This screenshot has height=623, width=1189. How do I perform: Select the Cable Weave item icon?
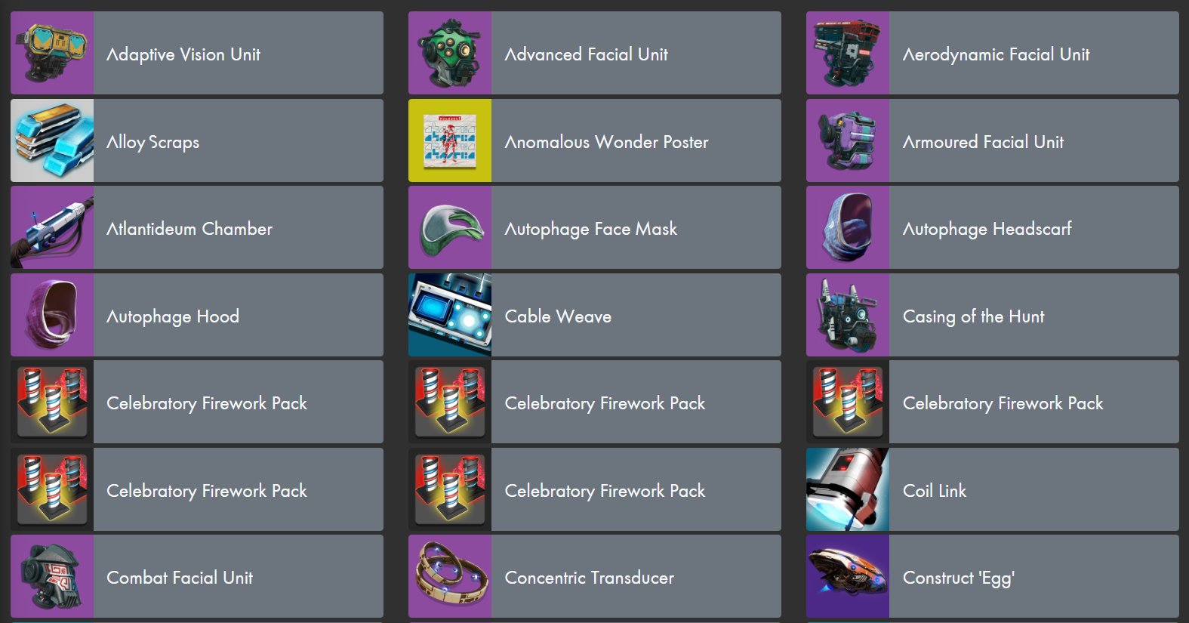click(x=450, y=315)
